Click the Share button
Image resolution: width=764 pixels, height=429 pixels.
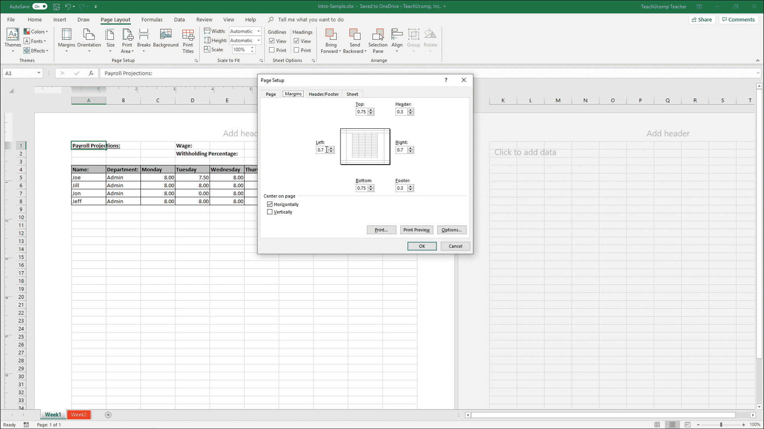(x=702, y=19)
